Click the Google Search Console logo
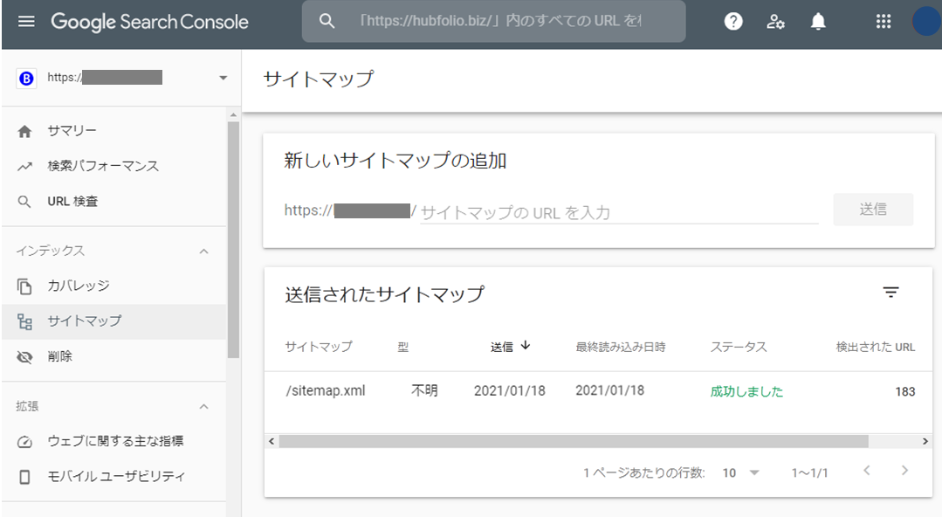Screen dimensions: 942x517 [x=149, y=22]
